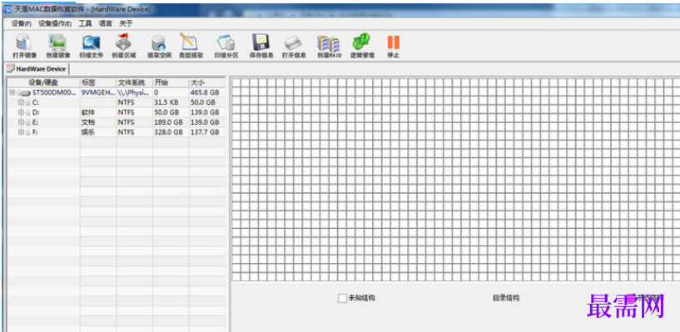Click the 开始 column header
The height and width of the screenshot is (332, 680).
171,82
